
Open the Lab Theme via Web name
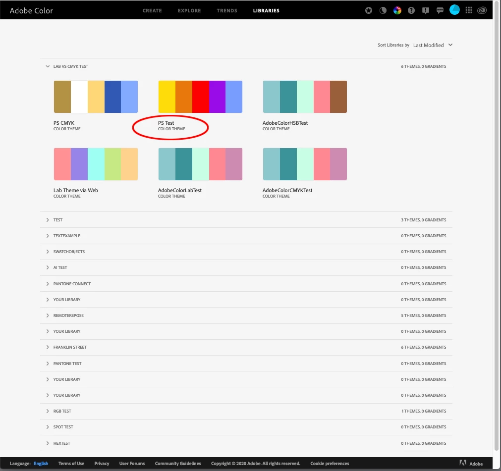pyautogui.click(x=76, y=190)
